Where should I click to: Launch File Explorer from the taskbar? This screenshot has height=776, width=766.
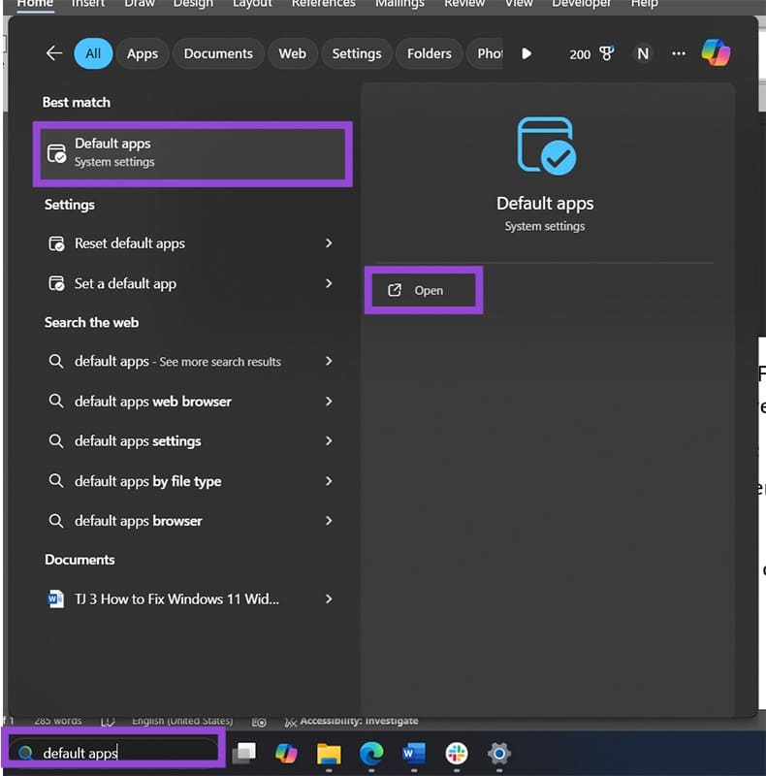329,753
